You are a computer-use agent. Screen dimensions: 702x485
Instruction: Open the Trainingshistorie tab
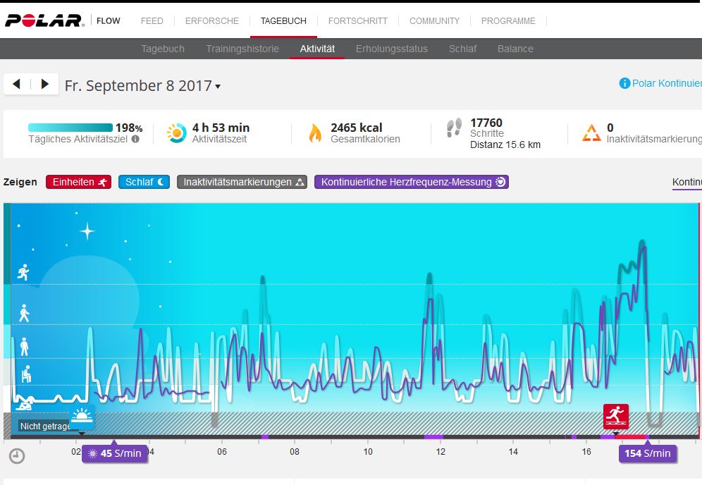coord(242,49)
